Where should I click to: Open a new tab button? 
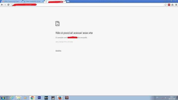[x=68, y=2]
